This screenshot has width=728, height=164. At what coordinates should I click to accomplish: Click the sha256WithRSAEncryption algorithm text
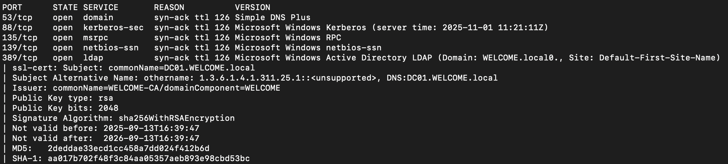tap(176, 118)
